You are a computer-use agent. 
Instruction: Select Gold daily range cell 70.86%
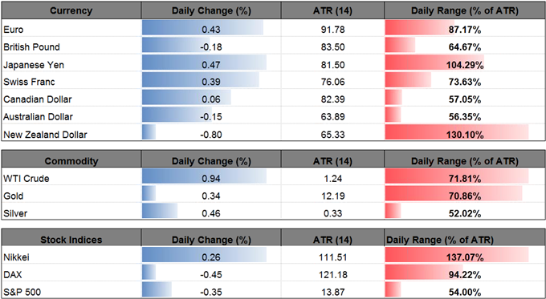(465, 196)
